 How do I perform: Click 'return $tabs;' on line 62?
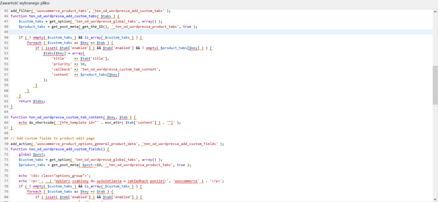pos(32,101)
